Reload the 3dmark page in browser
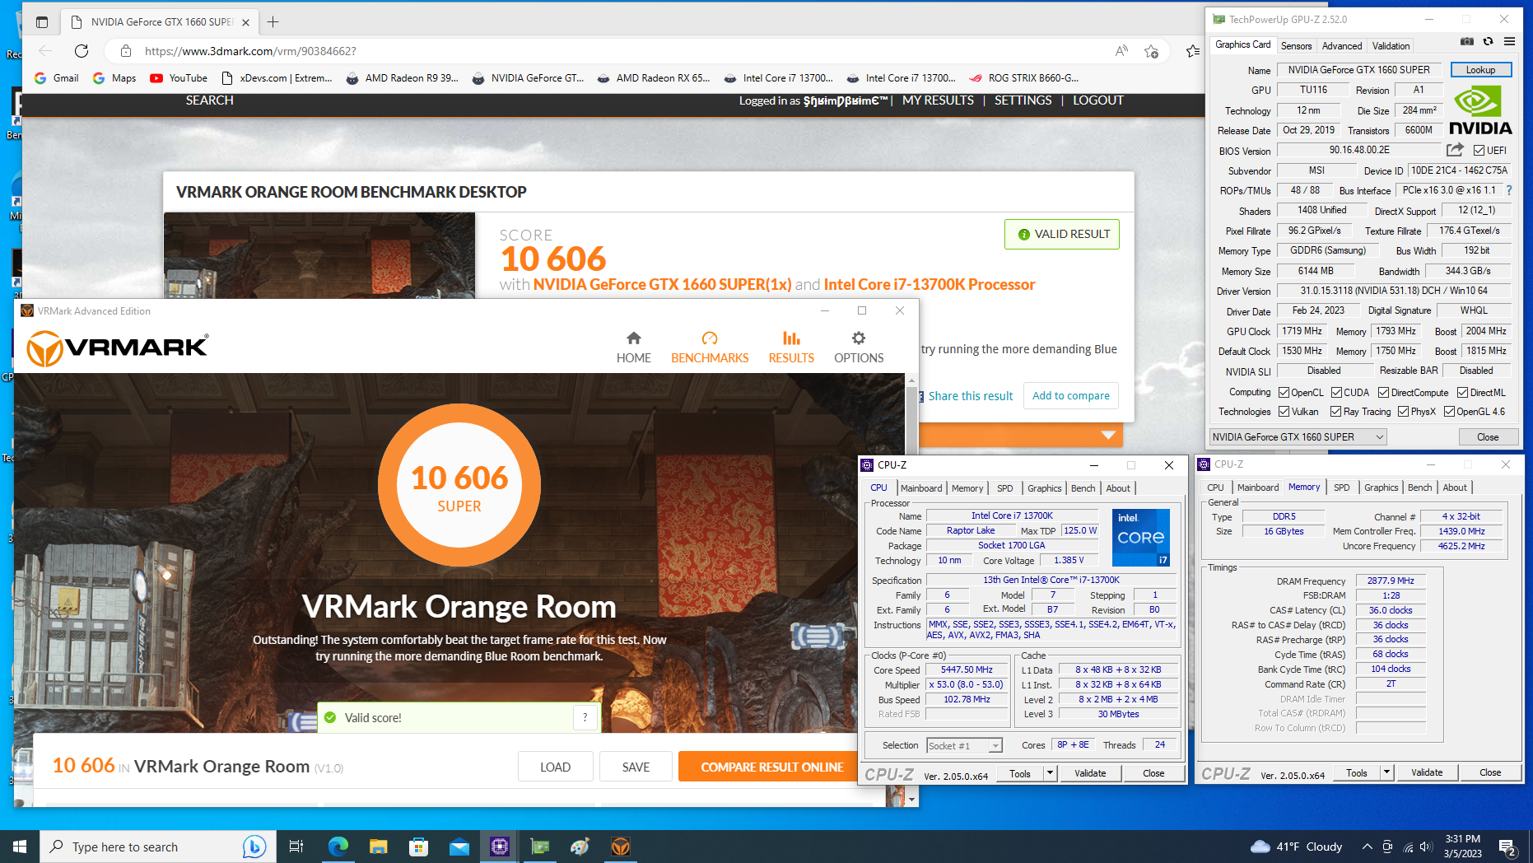 tap(81, 51)
